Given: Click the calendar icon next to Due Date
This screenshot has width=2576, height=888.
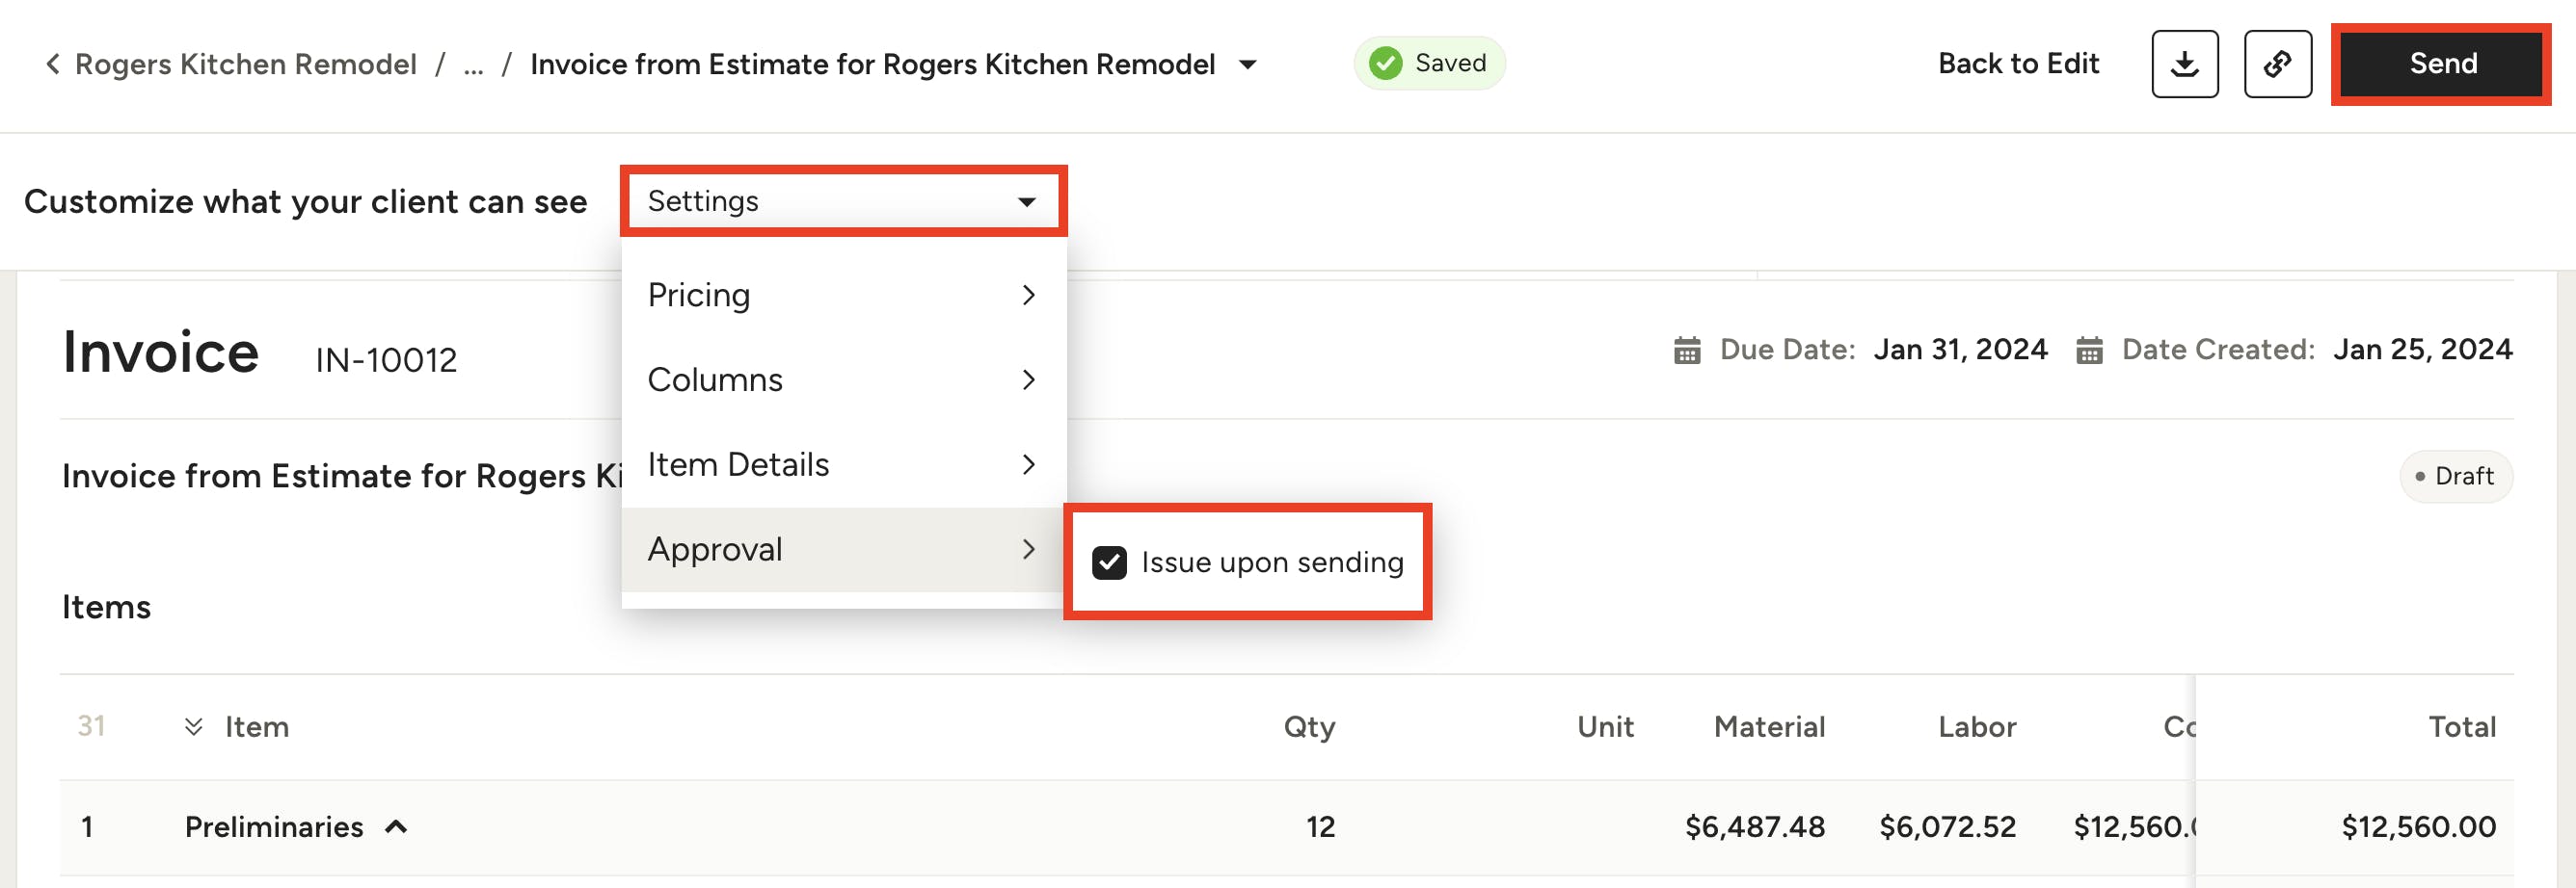Looking at the screenshot, I should pyautogui.click(x=1688, y=350).
